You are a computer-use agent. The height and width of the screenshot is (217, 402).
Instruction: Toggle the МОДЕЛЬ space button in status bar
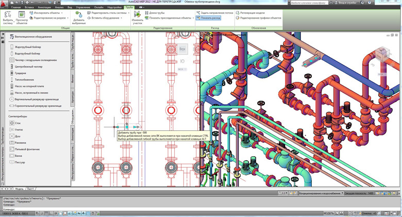[328, 213]
